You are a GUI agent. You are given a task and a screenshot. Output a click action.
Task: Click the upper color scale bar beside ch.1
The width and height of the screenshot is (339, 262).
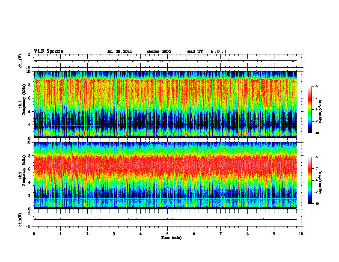(309, 110)
